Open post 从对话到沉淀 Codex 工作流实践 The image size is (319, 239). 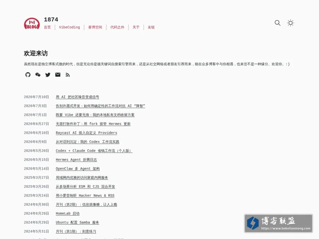click(87, 142)
